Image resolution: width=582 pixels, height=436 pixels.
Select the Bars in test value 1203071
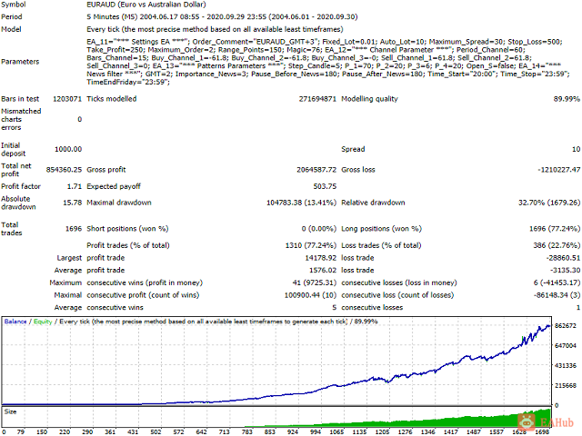point(66,99)
